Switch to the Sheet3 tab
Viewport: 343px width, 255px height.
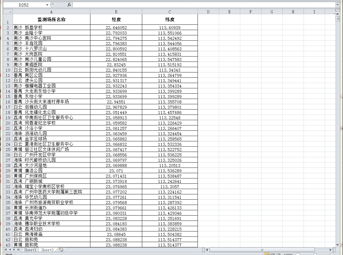click(47, 250)
